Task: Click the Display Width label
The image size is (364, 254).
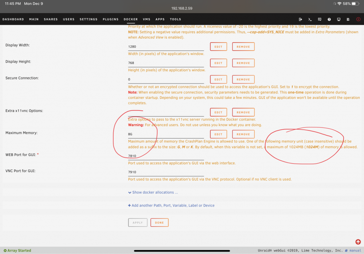Action: (x=17, y=45)
